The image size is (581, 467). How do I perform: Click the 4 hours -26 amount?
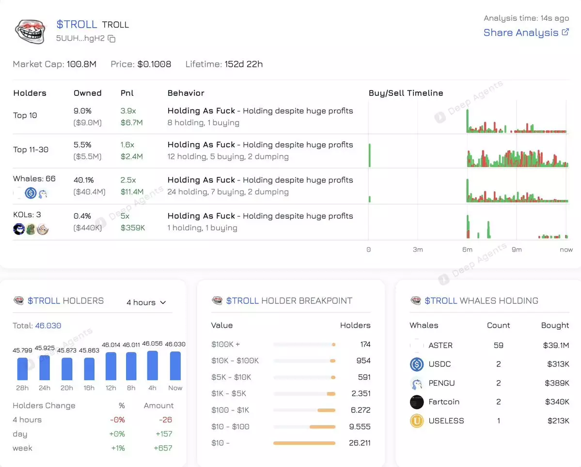pos(165,420)
